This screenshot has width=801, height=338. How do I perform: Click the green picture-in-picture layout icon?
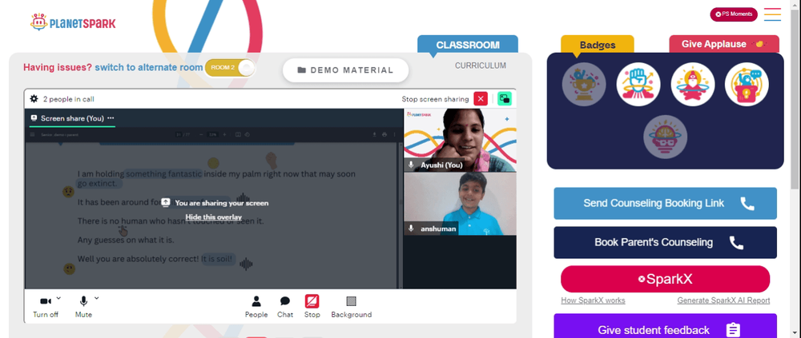tap(505, 99)
